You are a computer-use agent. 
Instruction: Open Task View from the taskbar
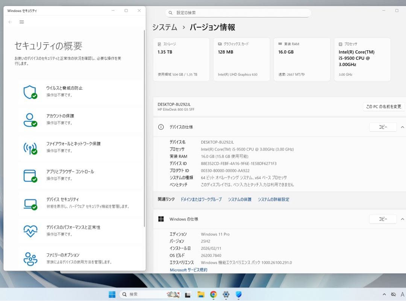[x=188, y=295]
